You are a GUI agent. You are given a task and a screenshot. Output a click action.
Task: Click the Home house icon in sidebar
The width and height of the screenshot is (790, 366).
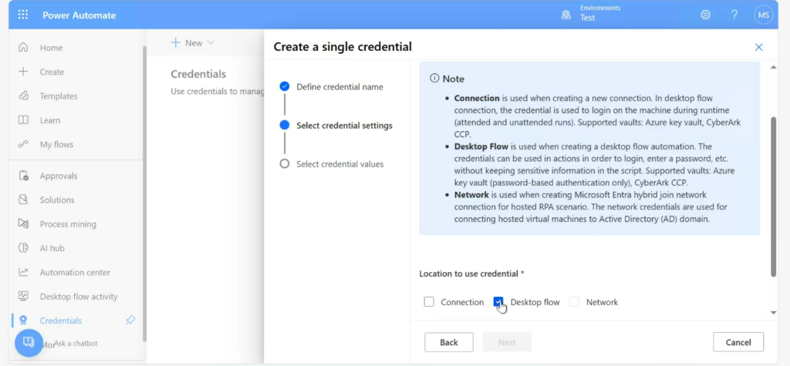pos(23,47)
